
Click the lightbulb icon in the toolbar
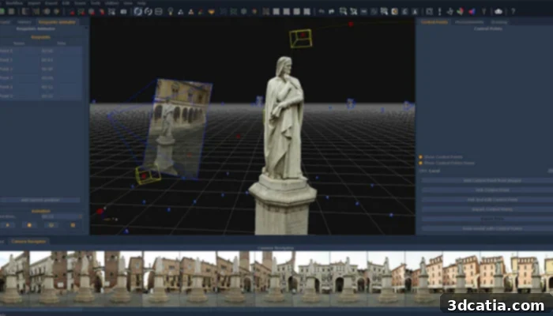click(x=171, y=12)
